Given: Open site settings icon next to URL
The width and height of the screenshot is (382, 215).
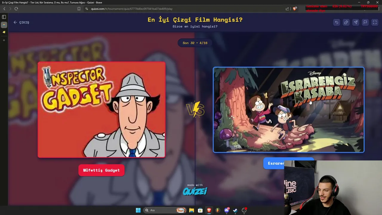Looking at the screenshot, I should pyautogui.click(x=87, y=9).
